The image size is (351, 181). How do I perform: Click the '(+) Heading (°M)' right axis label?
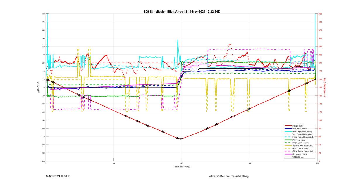(x=325, y=87)
